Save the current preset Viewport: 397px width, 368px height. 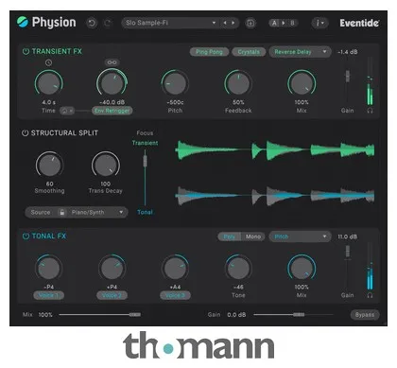click(250, 23)
